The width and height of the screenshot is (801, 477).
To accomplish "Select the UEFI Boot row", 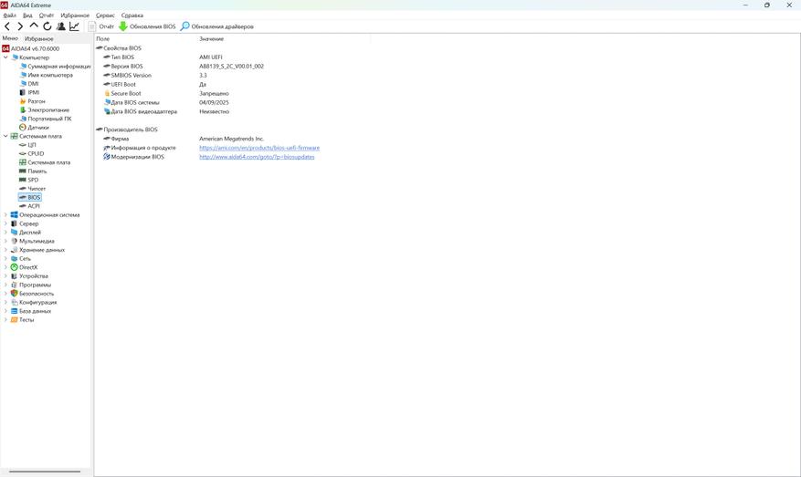I will coord(154,85).
